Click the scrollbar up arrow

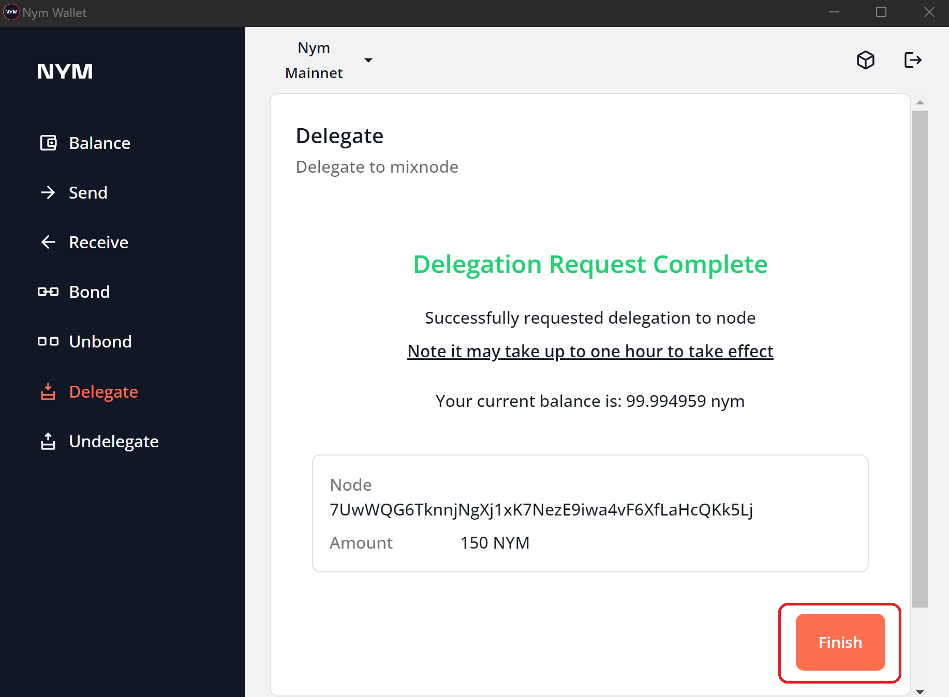click(920, 102)
